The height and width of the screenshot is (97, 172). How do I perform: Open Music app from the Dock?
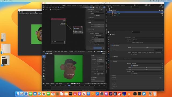point(75,94)
